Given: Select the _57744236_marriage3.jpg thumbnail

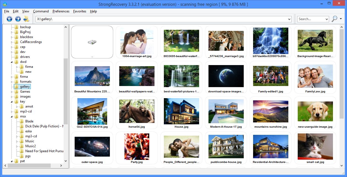Looking at the screenshot, I should click(x=226, y=42).
